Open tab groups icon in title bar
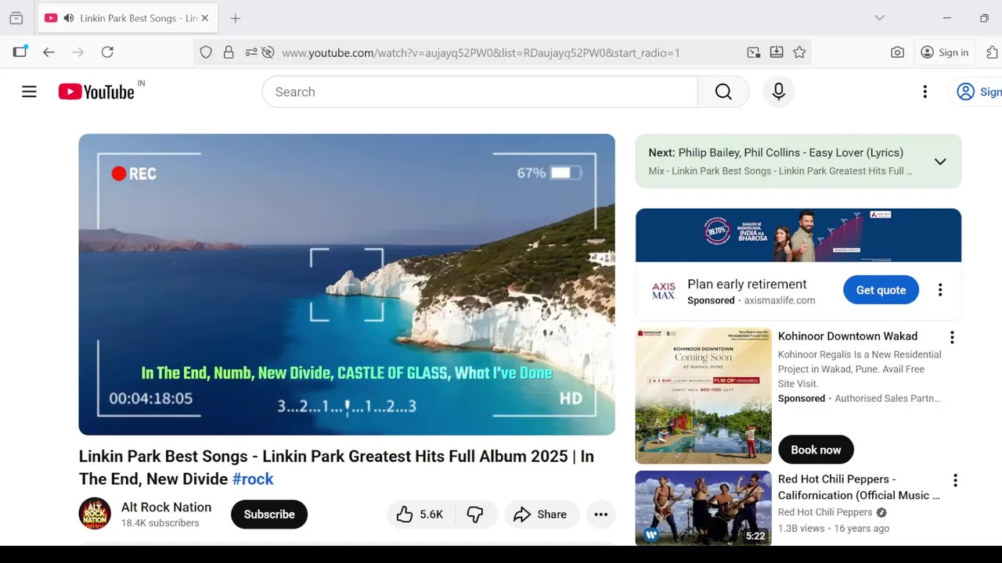This screenshot has width=1002, height=563. (16, 18)
